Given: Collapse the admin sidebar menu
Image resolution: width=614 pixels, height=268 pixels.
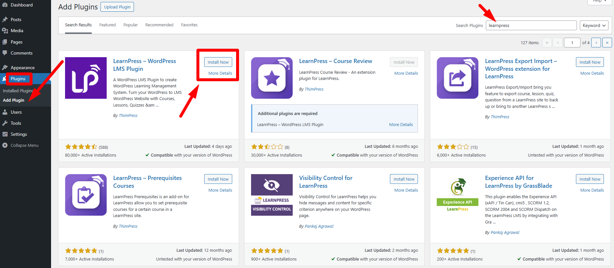Looking at the screenshot, I should point(24,145).
